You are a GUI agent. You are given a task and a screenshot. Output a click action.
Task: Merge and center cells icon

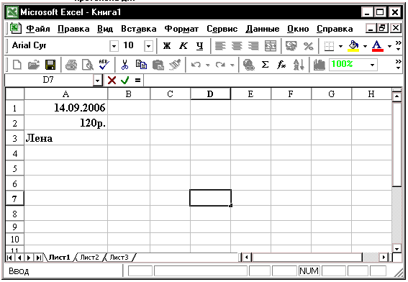270,46
